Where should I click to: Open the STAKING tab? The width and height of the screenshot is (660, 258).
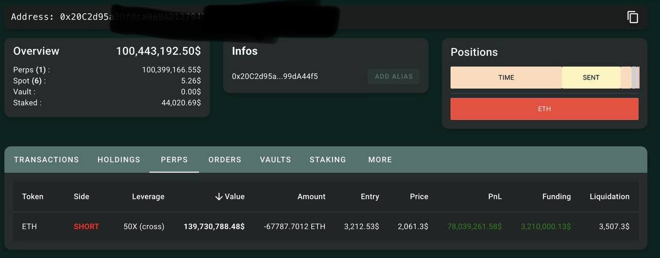click(328, 160)
